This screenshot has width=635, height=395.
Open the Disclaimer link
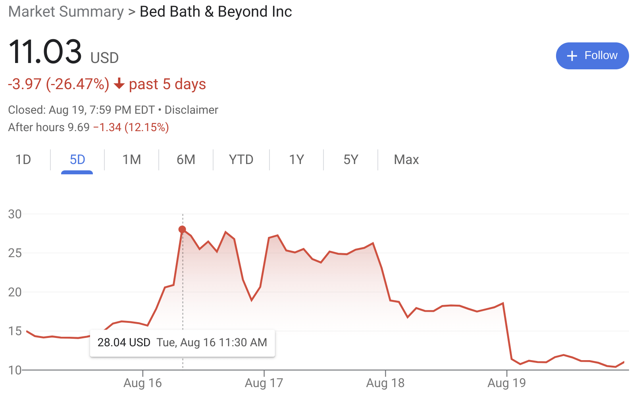tap(191, 110)
